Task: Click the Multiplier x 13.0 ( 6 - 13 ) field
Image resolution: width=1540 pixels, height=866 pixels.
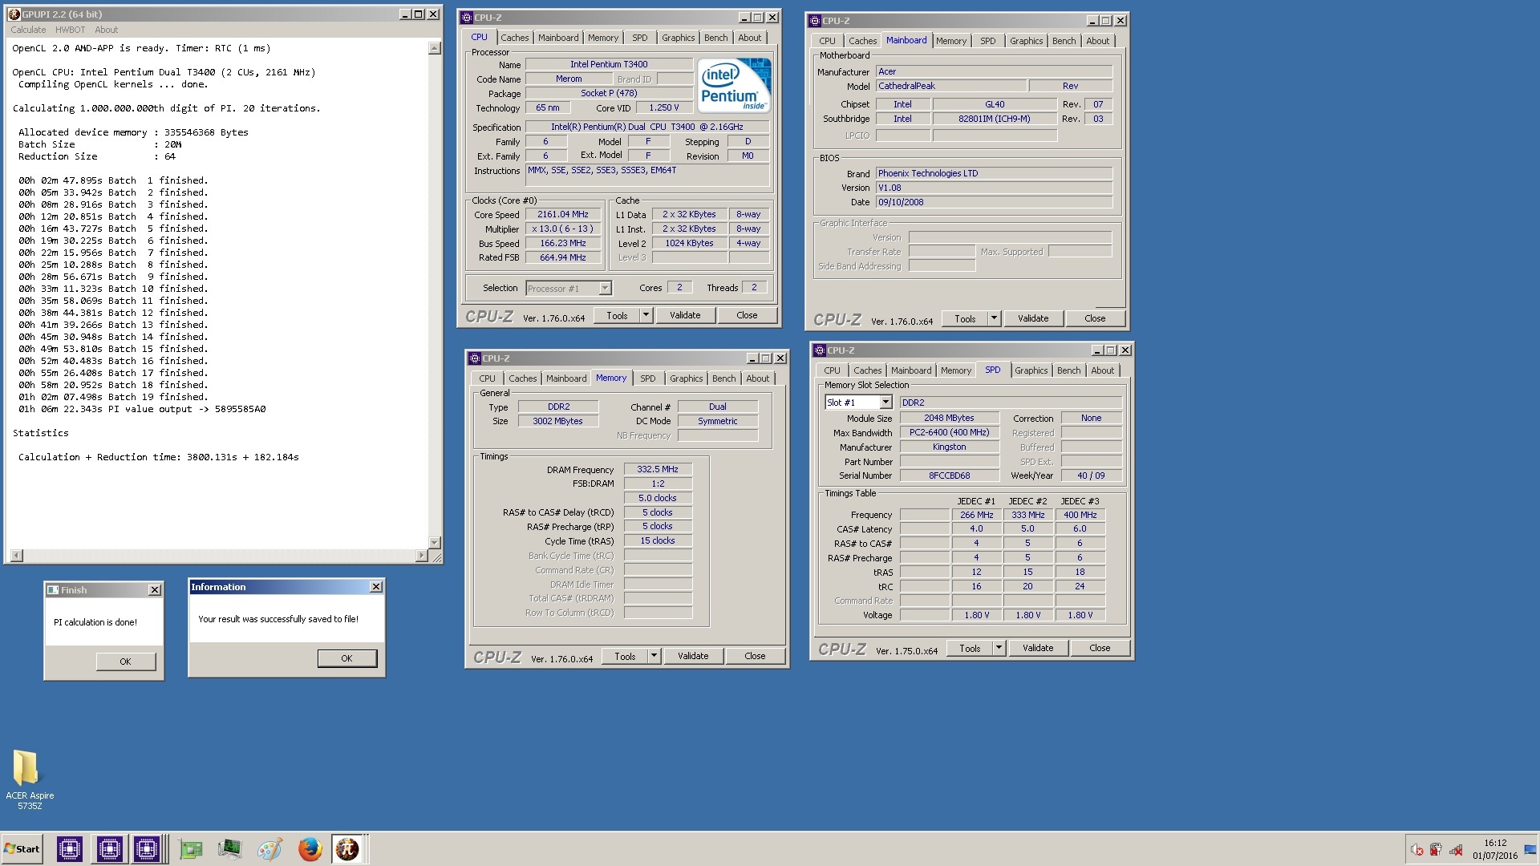Action: pyautogui.click(x=562, y=229)
